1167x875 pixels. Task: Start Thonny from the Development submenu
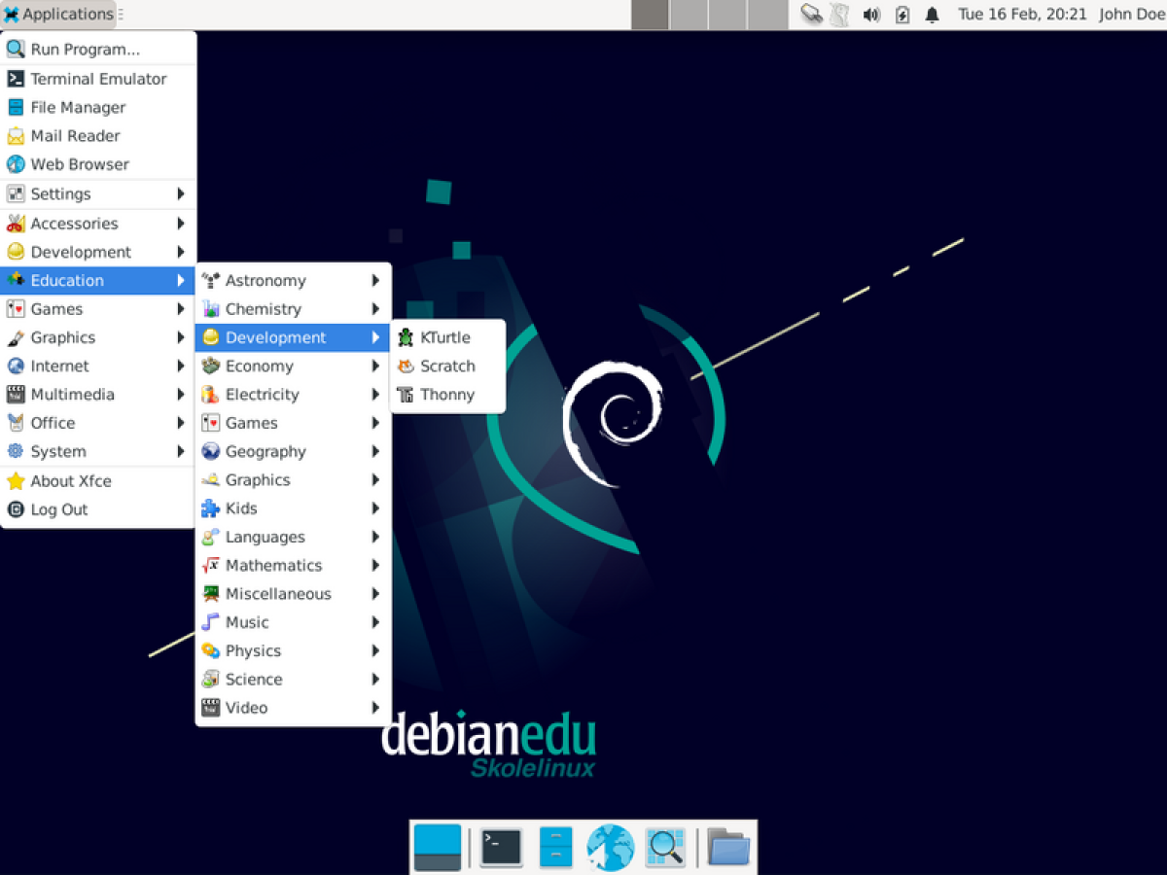click(x=447, y=395)
